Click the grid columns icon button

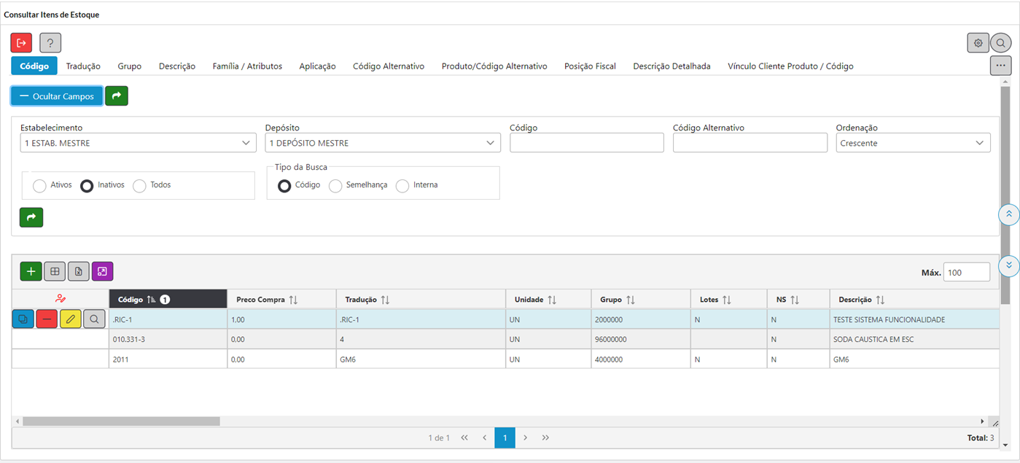[55, 271]
